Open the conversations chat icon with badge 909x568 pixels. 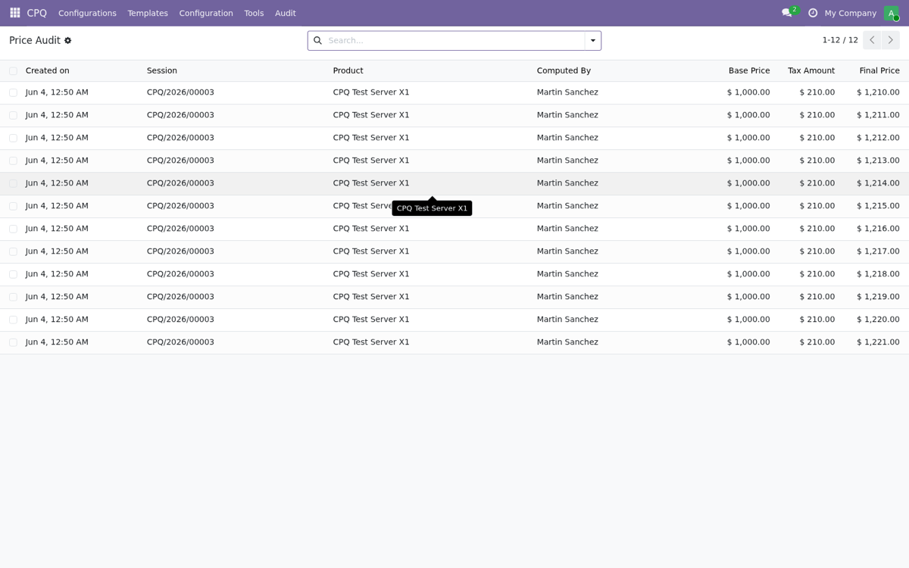(x=789, y=12)
